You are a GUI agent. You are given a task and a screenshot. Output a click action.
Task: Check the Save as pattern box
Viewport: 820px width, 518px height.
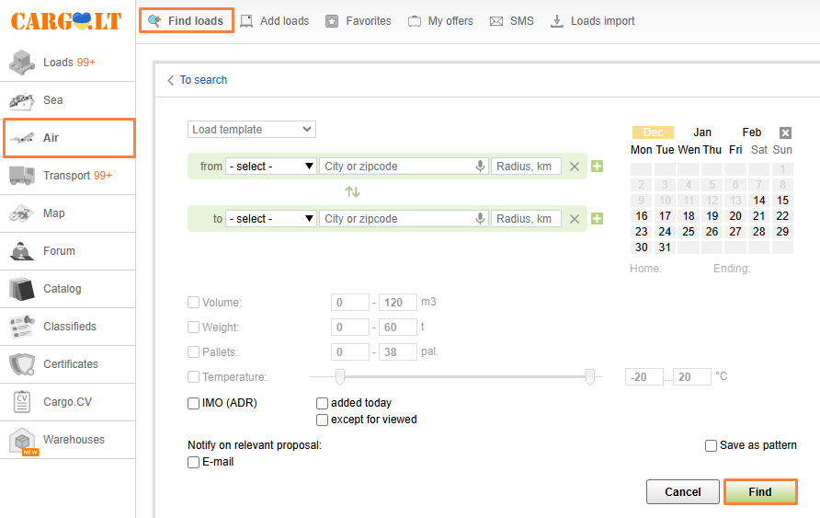pos(711,445)
